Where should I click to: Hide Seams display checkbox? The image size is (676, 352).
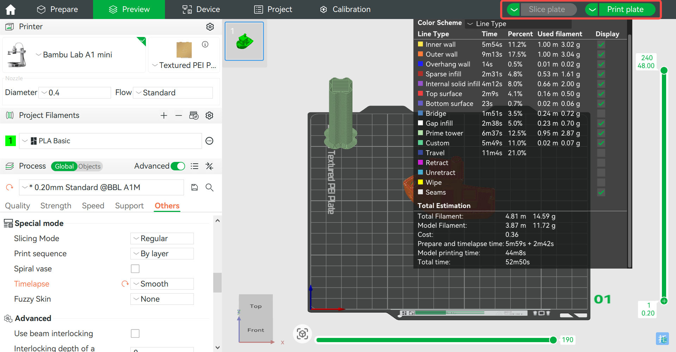click(x=601, y=193)
